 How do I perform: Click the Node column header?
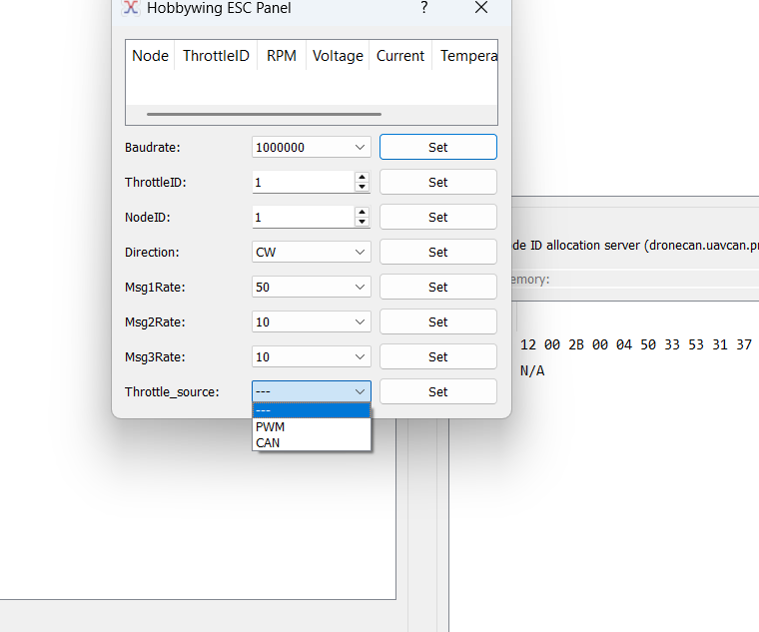tap(150, 56)
